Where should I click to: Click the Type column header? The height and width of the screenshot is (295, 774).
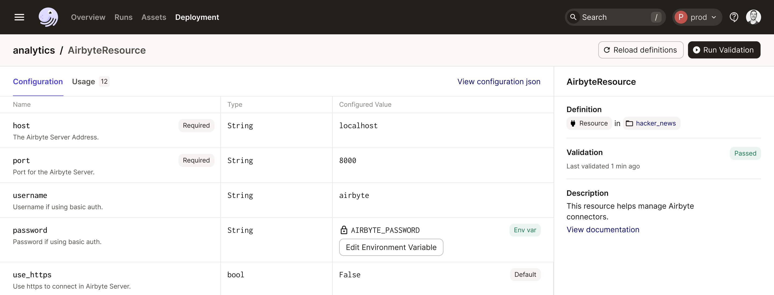coord(235,104)
